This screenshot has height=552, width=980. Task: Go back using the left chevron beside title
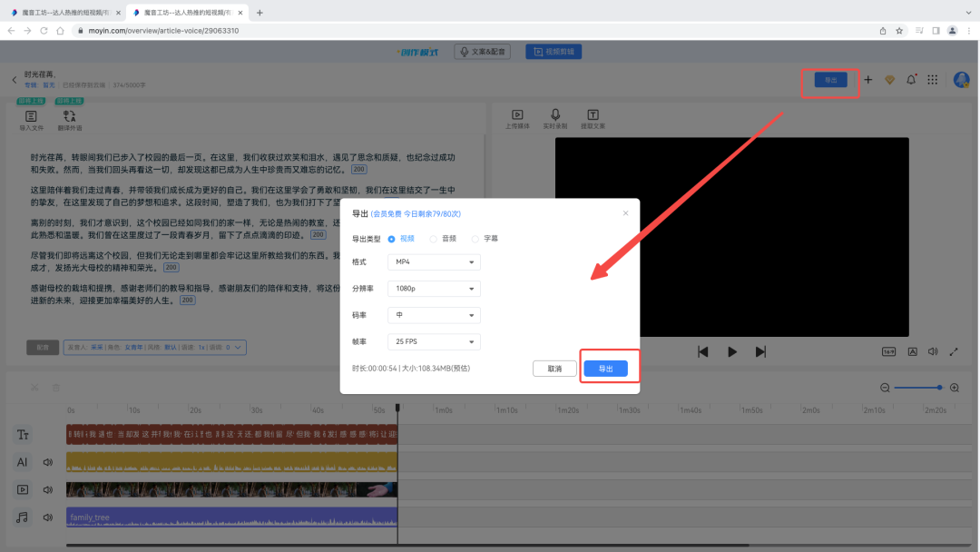click(x=15, y=79)
